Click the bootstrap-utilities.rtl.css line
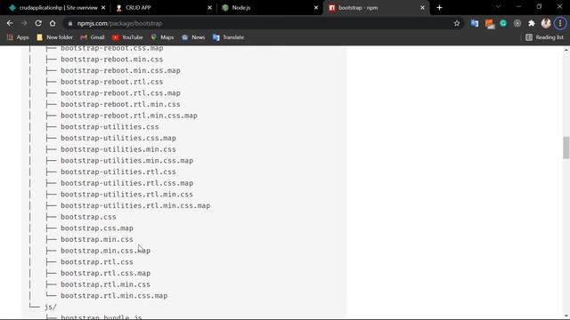Viewport: 570px width, 320px height. point(118,172)
